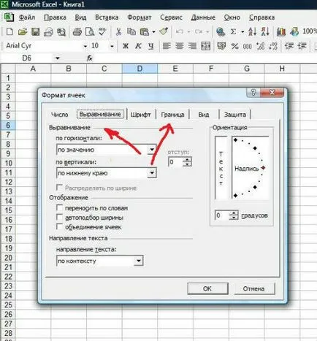This screenshot has width=317, height=341.
Task: Click the Print icon in the toolbar
Action: (77, 31)
